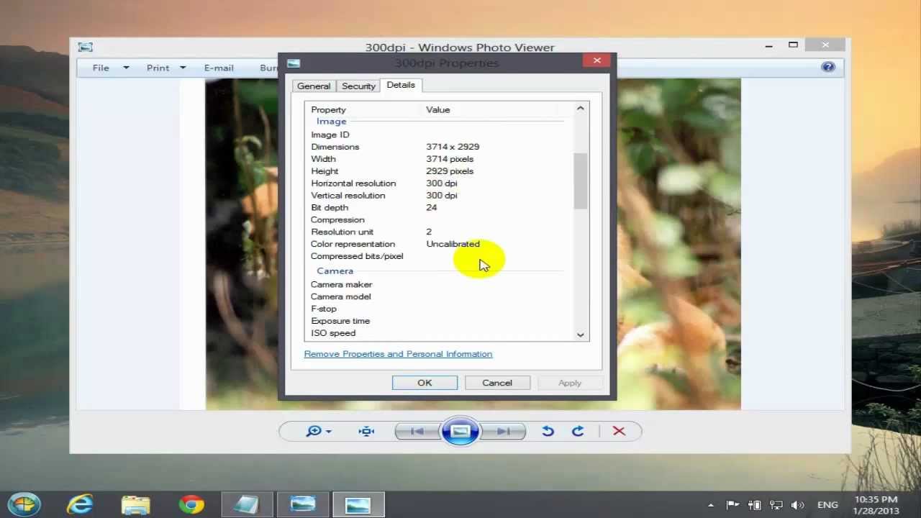Click the Uncalibrated value
Viewport: 921px width, 518px height.
453,244
